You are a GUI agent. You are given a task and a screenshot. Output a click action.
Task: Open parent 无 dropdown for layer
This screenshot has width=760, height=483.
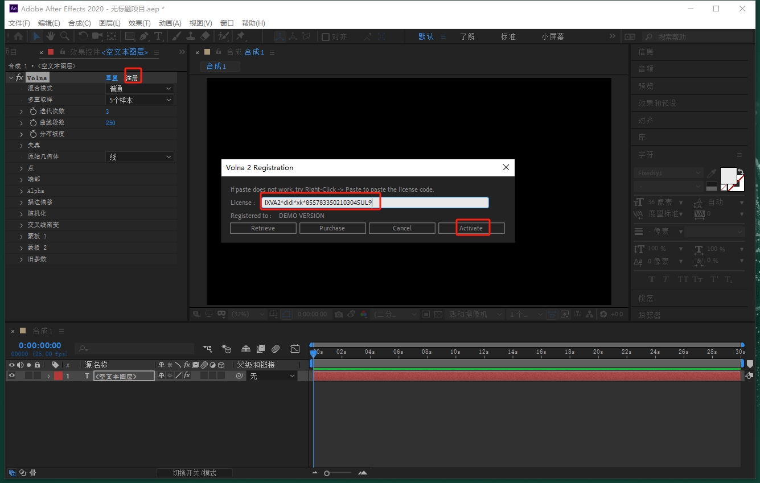(x=273, y=376)
